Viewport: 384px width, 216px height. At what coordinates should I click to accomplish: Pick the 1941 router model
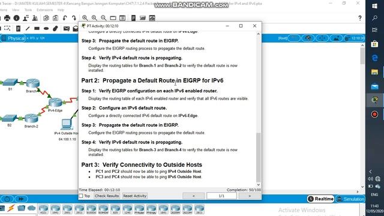(x=55, y=209)
